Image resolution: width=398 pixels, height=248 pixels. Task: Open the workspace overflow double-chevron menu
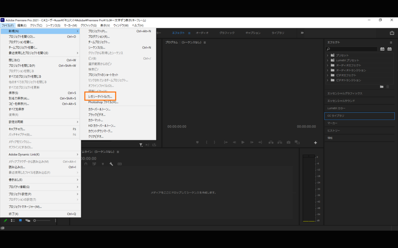[x=302, y=33]
